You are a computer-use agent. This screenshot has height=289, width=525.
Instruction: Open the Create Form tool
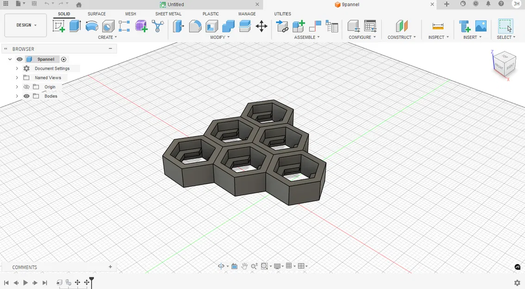coord(141,26)
